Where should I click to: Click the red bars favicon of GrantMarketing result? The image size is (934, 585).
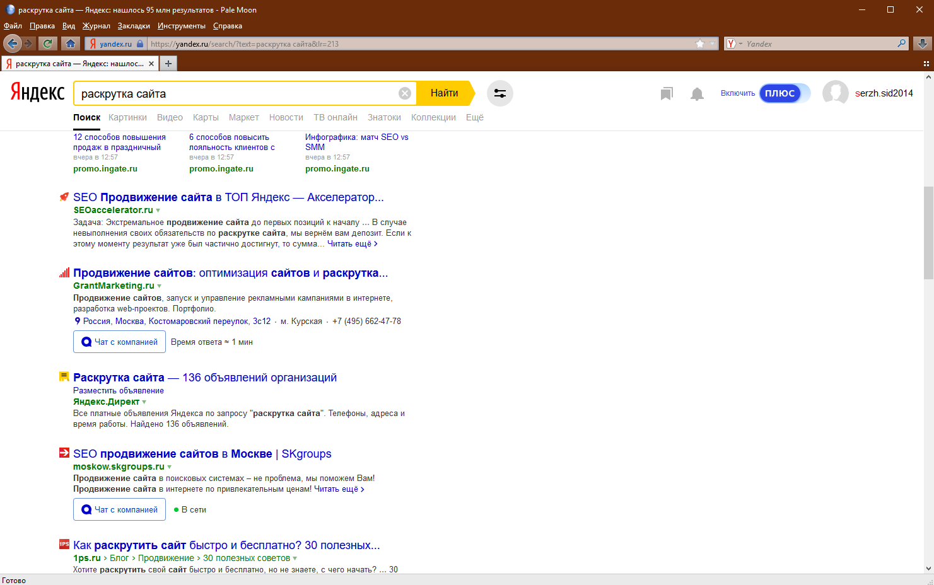coord(64,272)
